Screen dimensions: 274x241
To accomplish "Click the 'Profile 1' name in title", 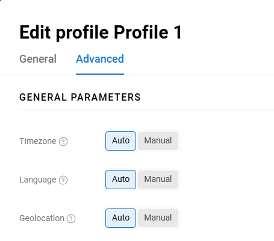I will (x=148, y=32).
